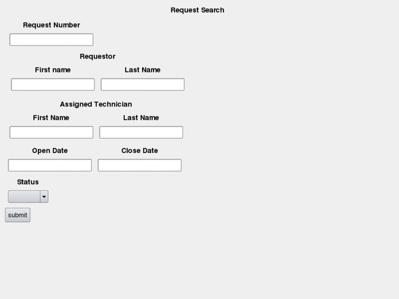
Task: Click the Last Name label under Requestor
Action: [x=142, y=70]
